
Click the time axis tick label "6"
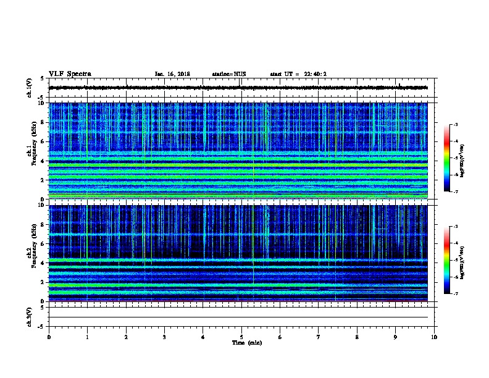tap(280, 337)
